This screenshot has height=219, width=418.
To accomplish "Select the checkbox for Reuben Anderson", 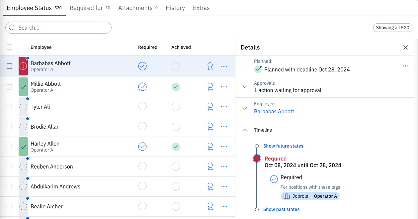I will tap(9, 166).
